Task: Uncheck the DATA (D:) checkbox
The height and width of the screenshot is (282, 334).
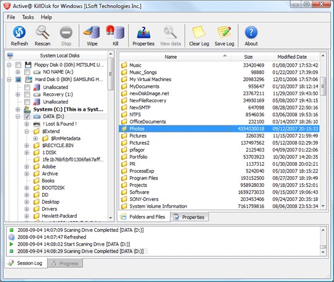Action: click(27, 116)
